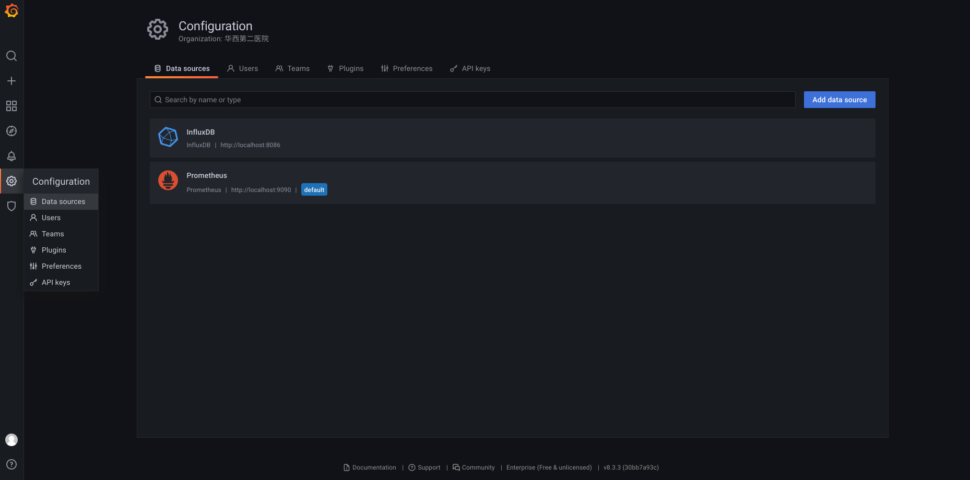
Task: Open the Search dashboards magnifier icon
Action: [x=11, y=56]
